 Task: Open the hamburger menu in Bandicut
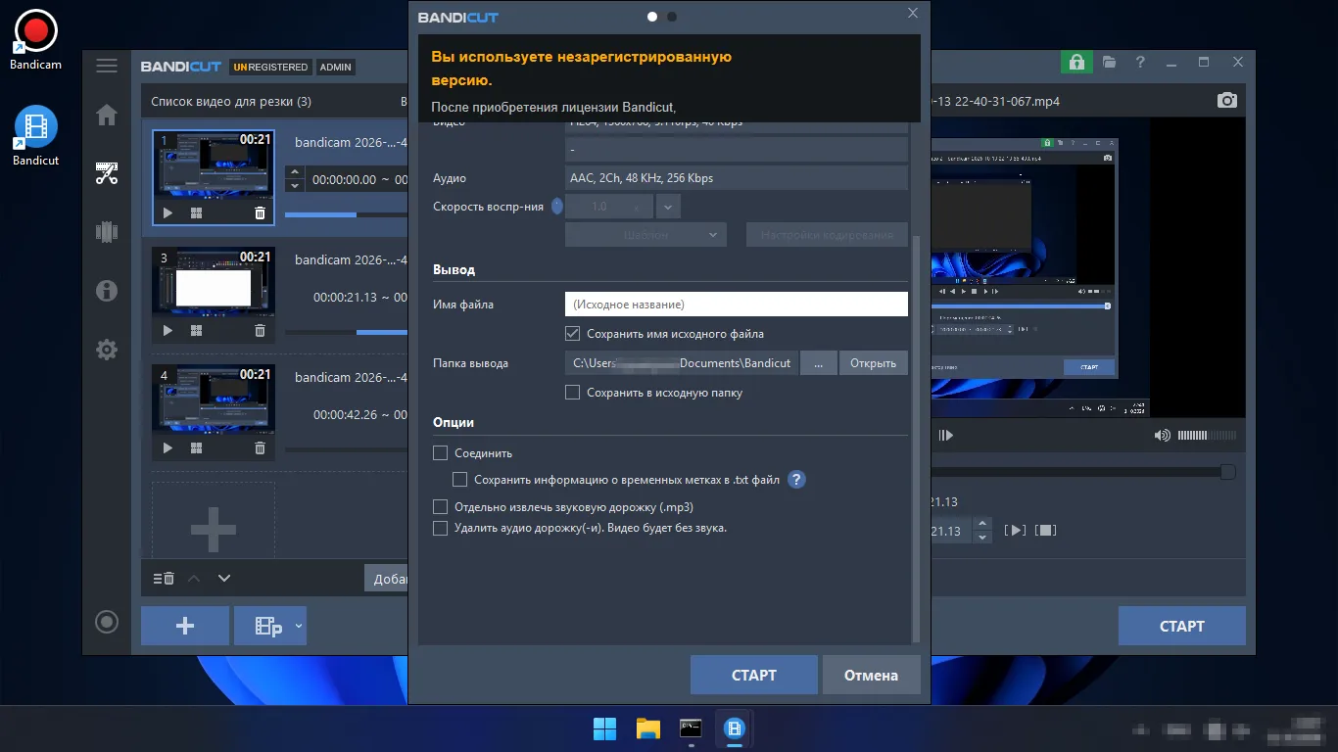(x=107, y=66)
